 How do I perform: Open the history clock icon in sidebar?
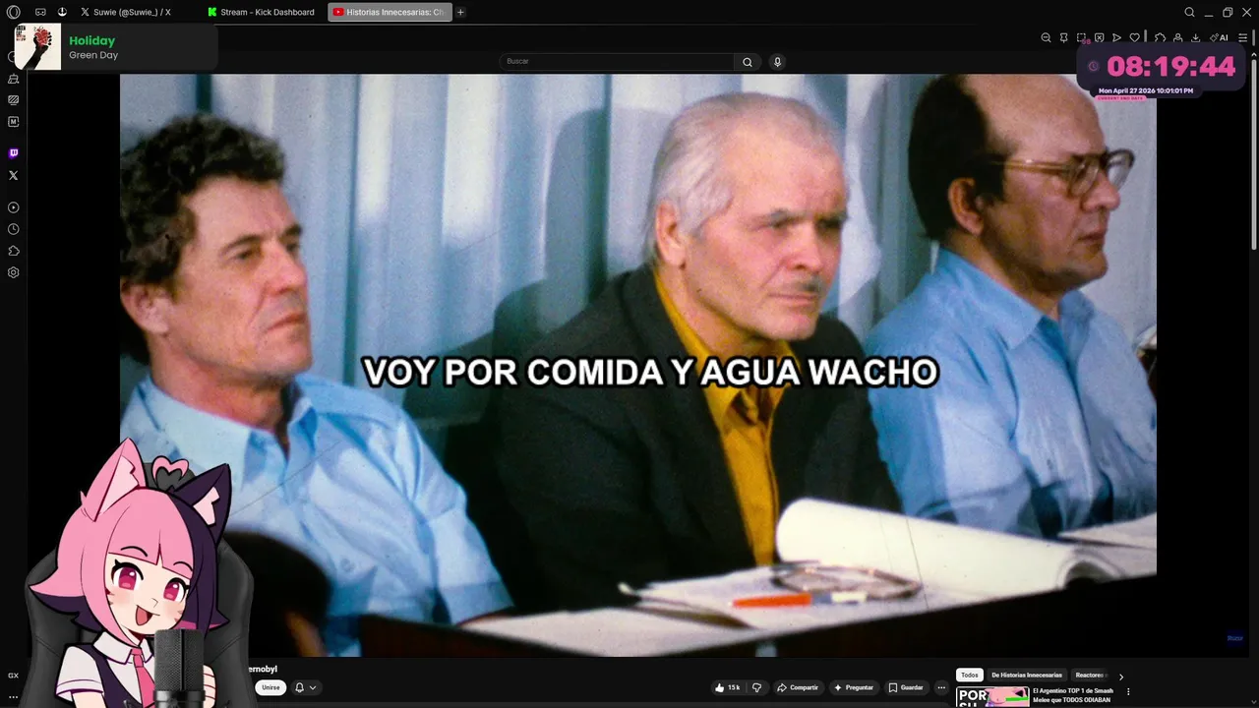click(x=13, y=229)
